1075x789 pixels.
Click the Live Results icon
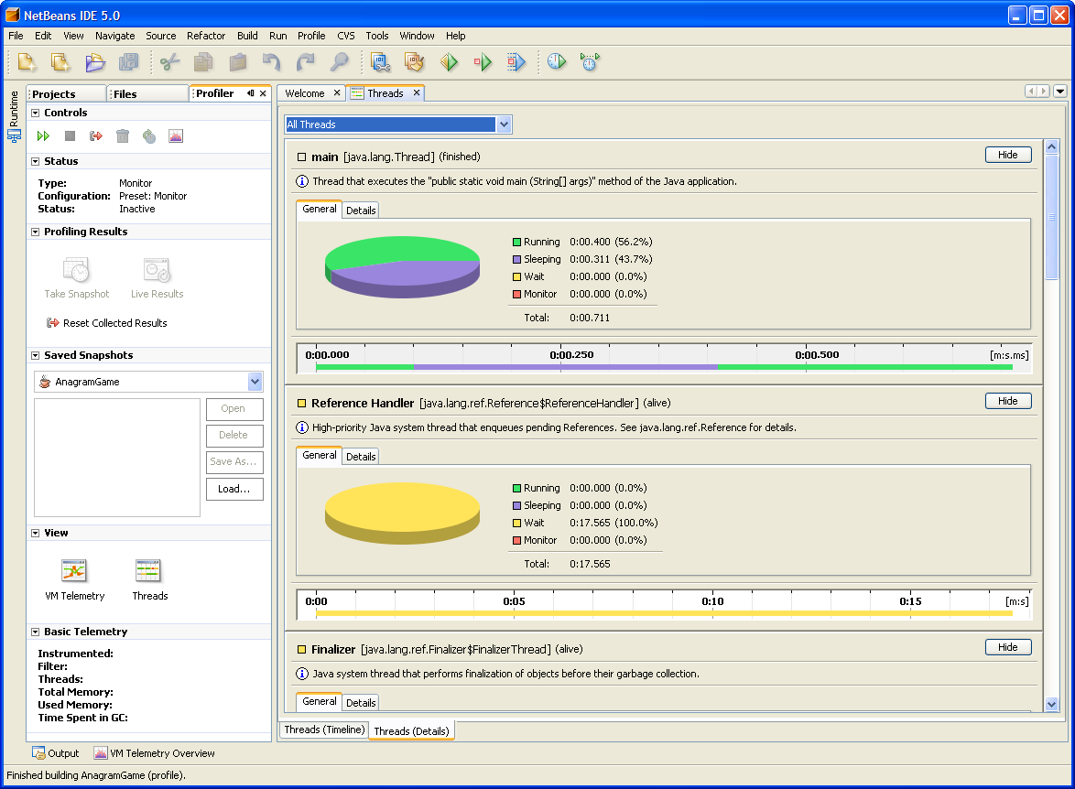[157, 270]
